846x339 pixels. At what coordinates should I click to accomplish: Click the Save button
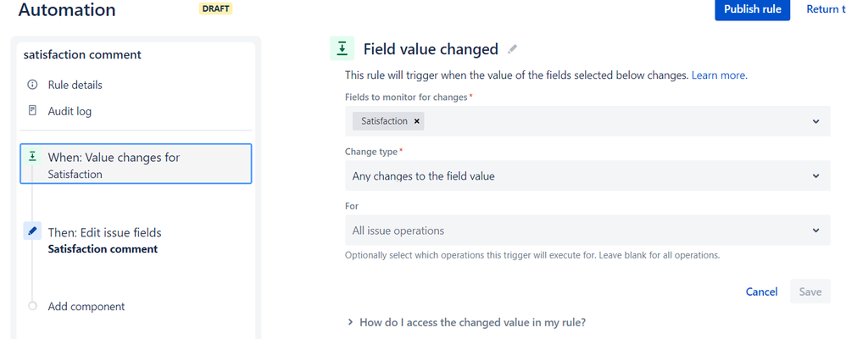tap(810, 292)
